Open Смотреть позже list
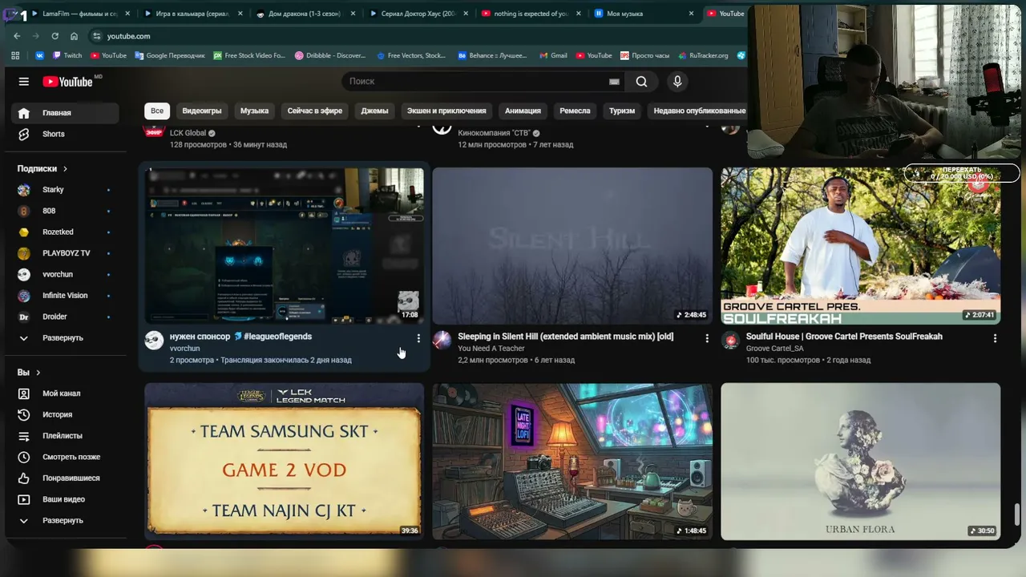 [66, 457]
